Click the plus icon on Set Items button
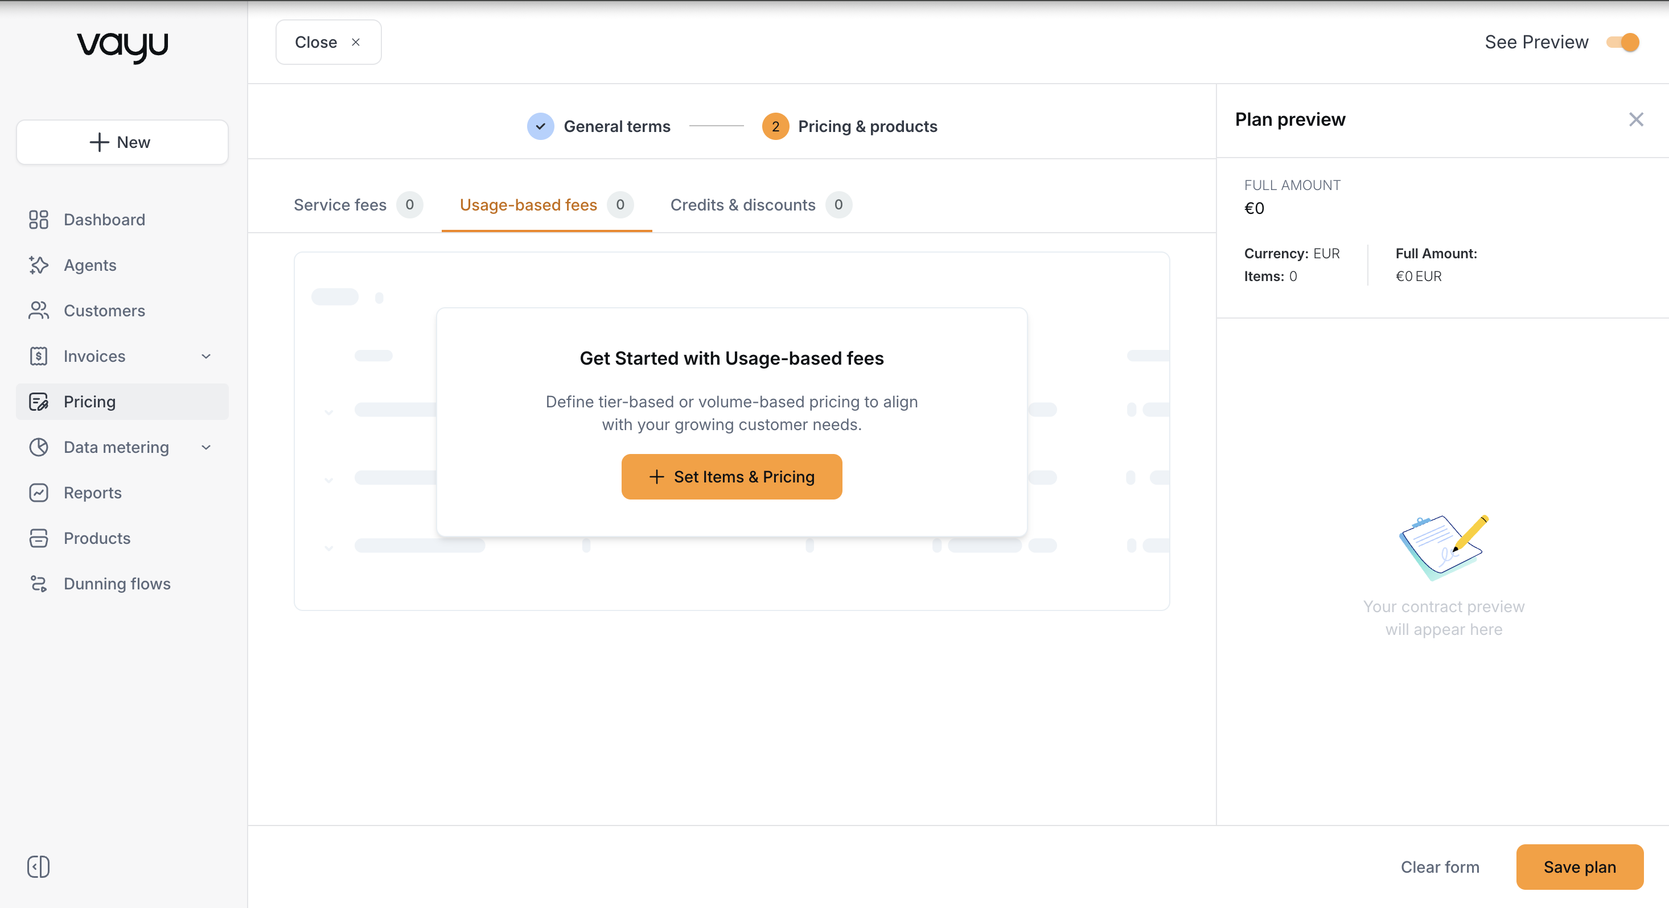The image size is (1669, 908). 656,477
